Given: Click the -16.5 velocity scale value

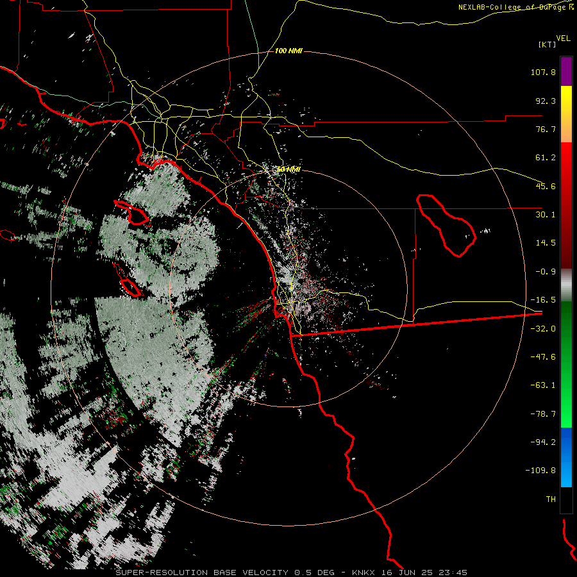Looking at the screenshot, I should click(x=543, y=300).
